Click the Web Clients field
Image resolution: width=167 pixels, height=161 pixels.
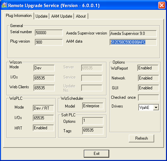click(x=44, y=88)
